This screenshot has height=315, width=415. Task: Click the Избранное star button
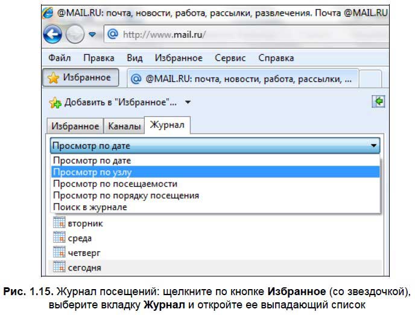point(80,78)
